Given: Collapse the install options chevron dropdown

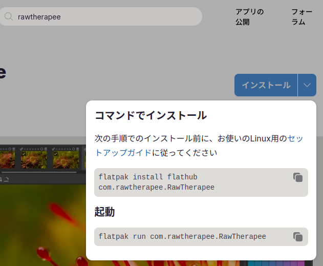Looking at the screenshot, I should [307, 85].
